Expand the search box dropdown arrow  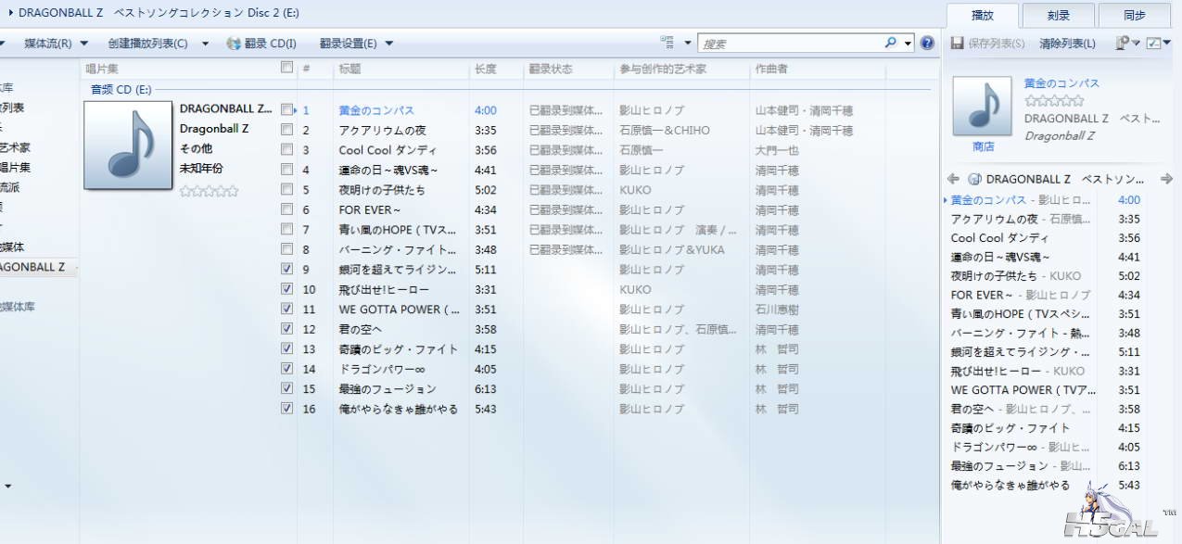[908, 43]
